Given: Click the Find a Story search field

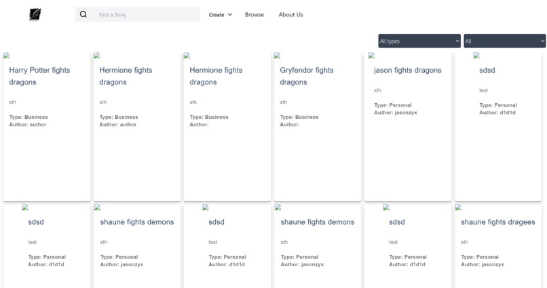Looking at the screenshot, I should tap(138, 15).
